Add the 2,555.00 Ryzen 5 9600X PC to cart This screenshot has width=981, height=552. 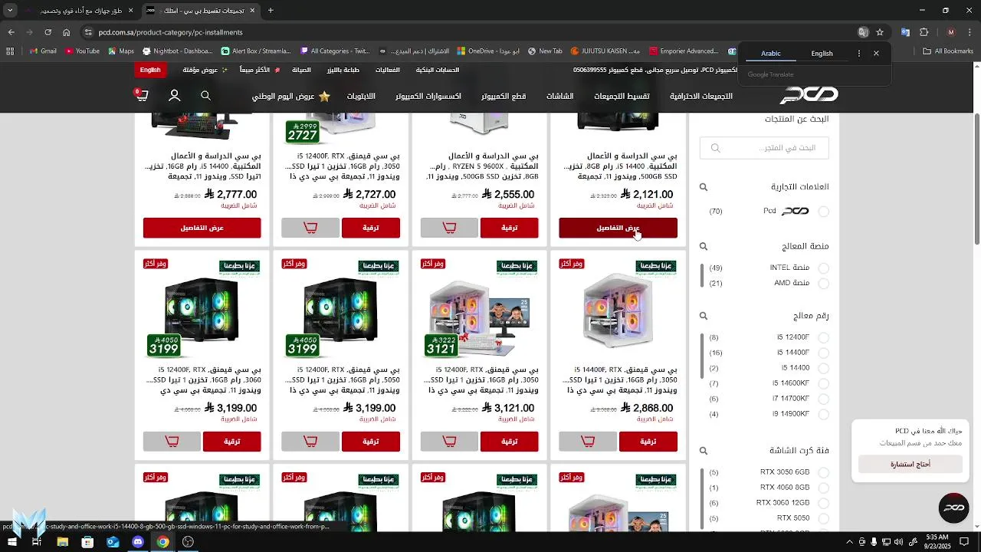(449, 228)
